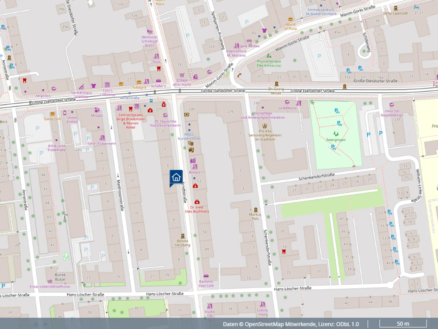Open the Bendix Herzberg lawyer marker

pyautogui.click(x=183, y=236)
